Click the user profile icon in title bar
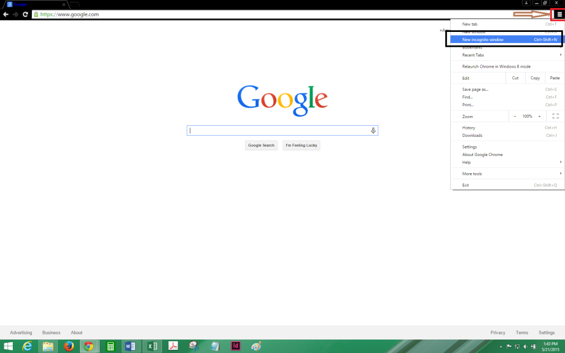565x353 pixels. [526, 3]
